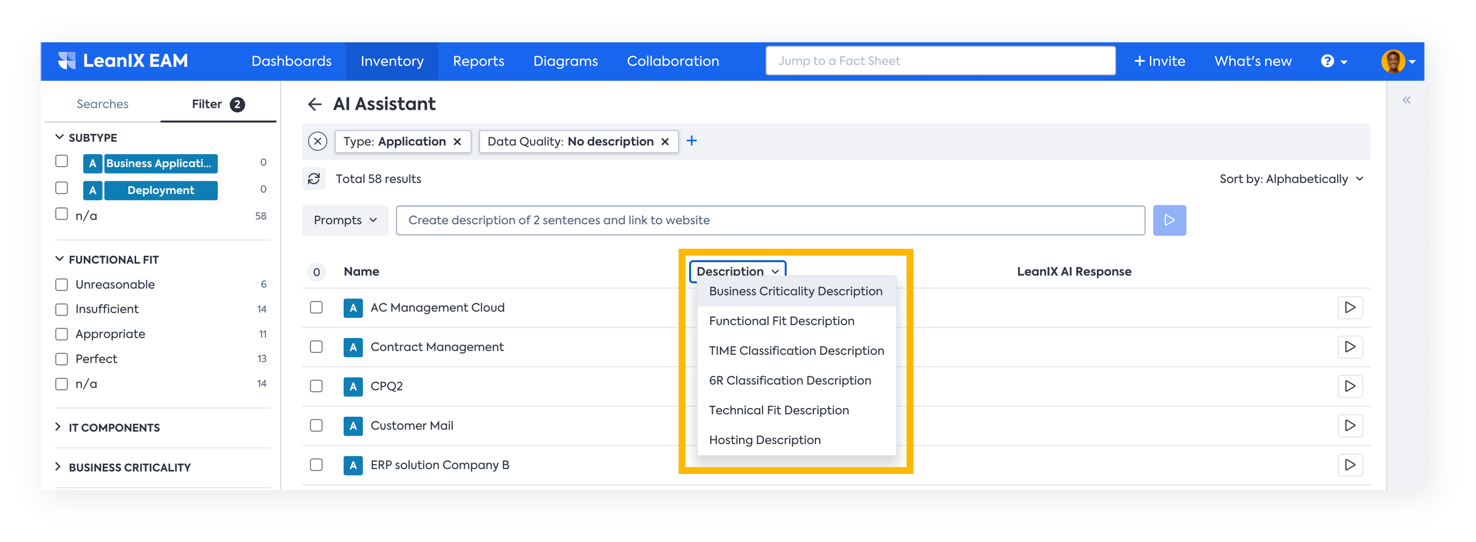The width and height of the screenshot is (1476, 542).
Task: Refresh the results list
Action: [x=314, y=178]
